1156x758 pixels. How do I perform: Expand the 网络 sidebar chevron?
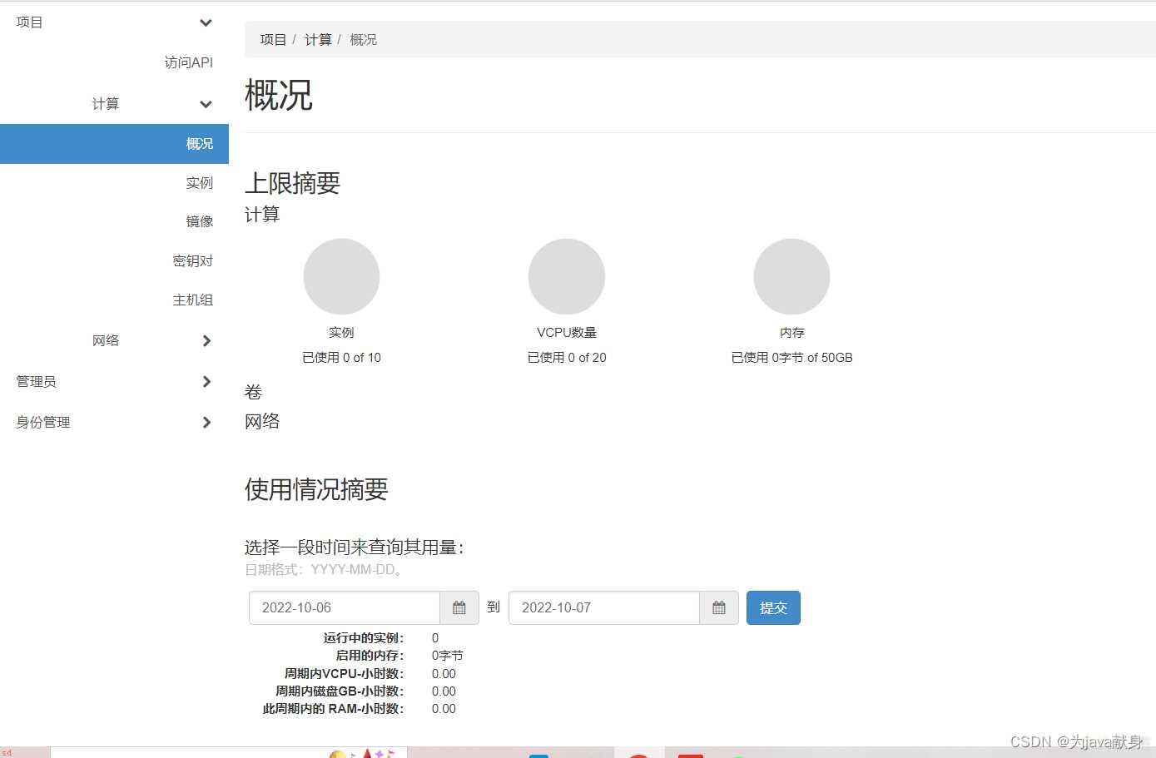(x=206, y=340)
